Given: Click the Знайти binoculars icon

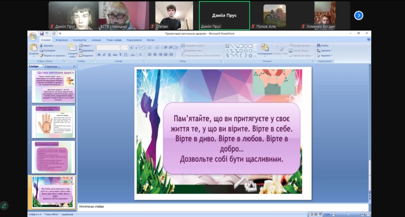Looking at the screenshot, I should (318, 46).
